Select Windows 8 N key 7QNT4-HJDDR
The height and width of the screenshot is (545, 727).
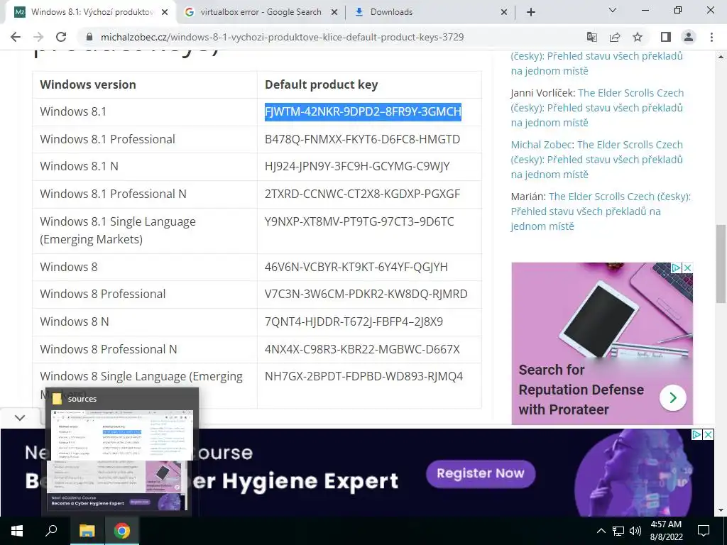(354, 321)
